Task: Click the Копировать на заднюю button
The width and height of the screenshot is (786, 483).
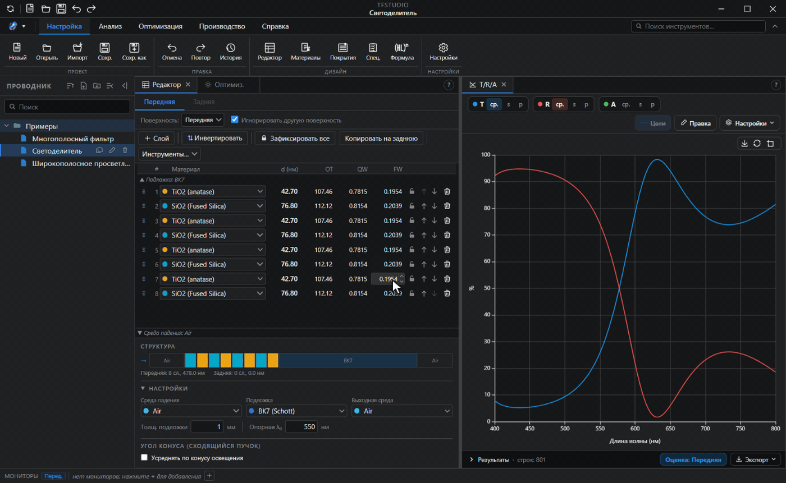Action: click(381, 138)
